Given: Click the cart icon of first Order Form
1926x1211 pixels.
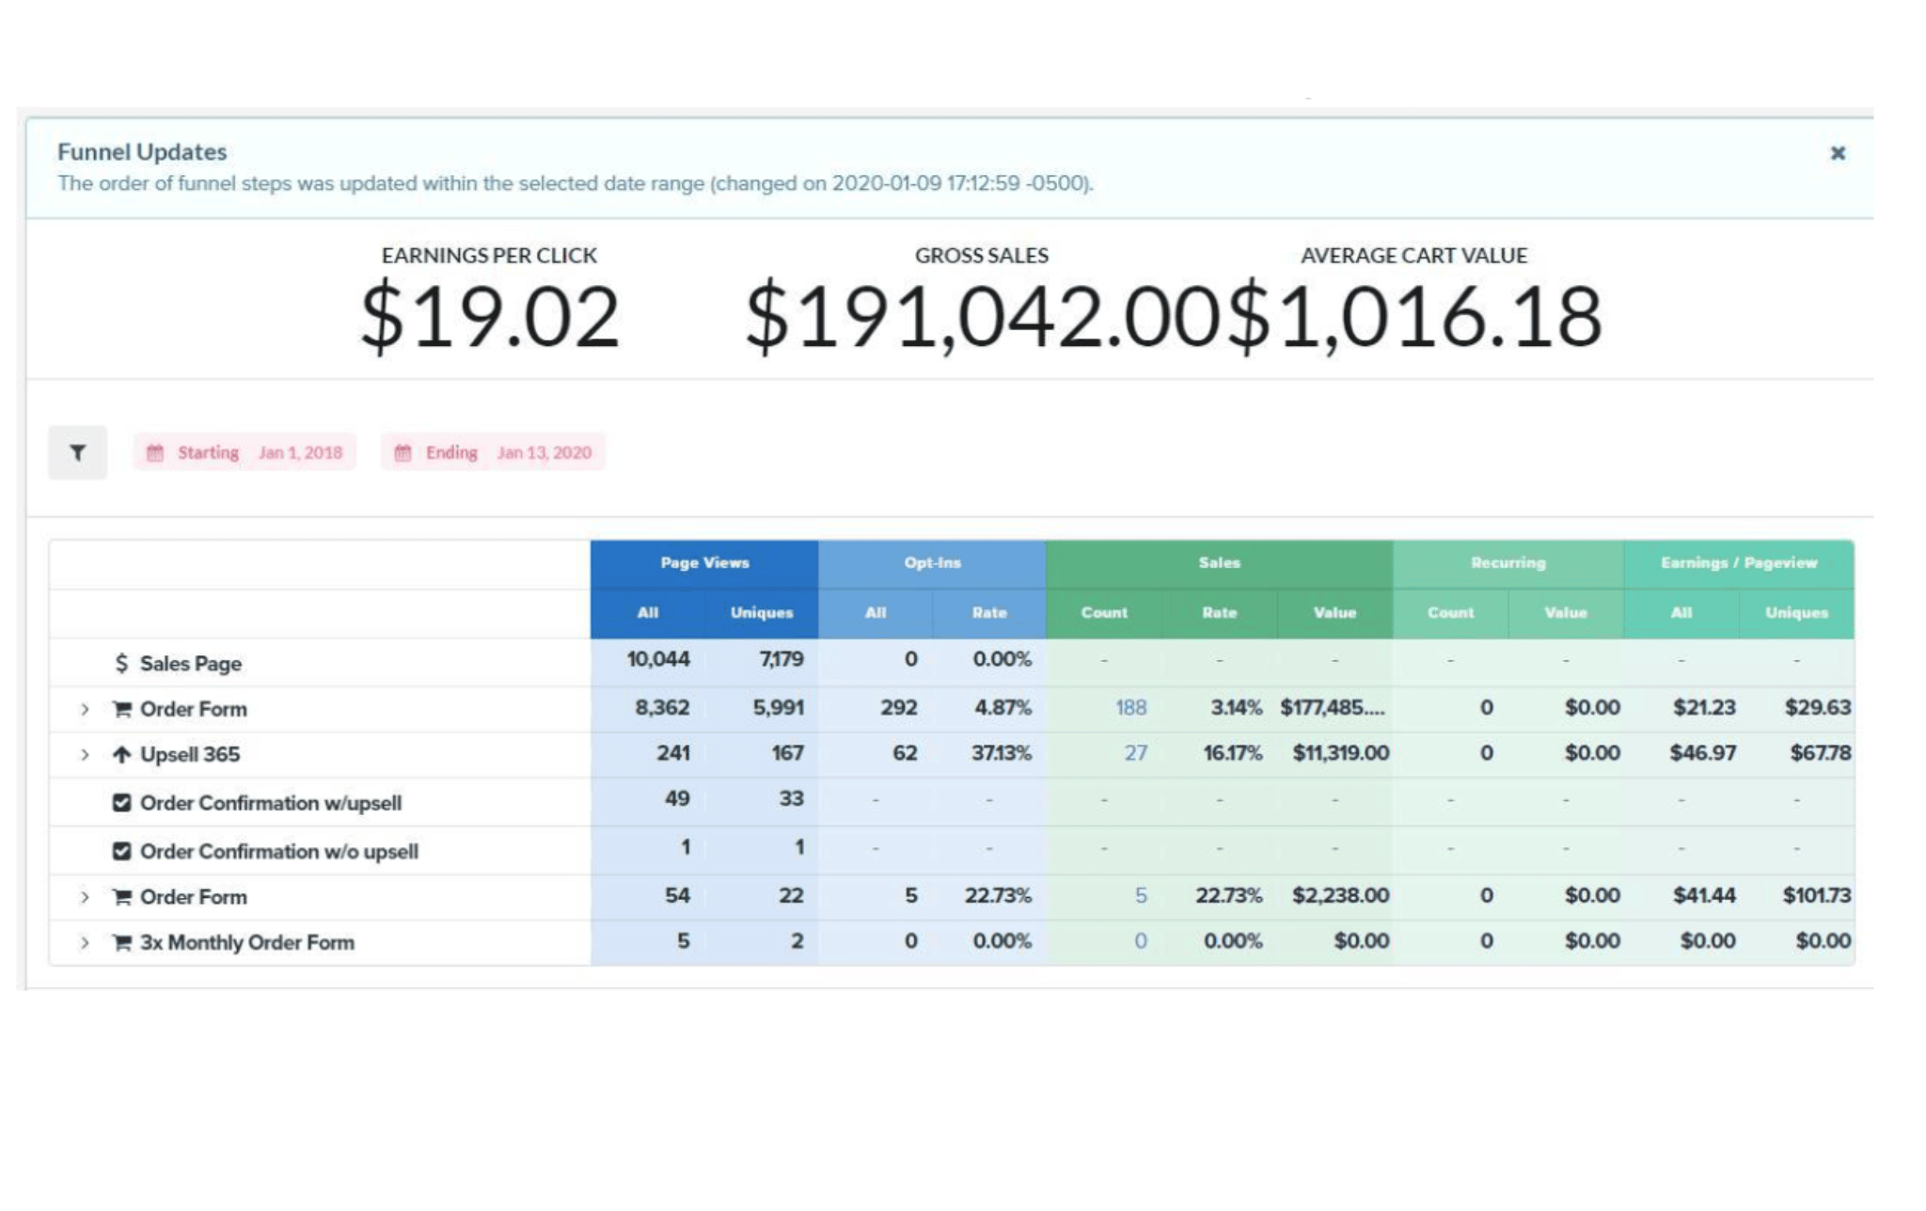Looking at the screenshot, I should tap(121, 710).
